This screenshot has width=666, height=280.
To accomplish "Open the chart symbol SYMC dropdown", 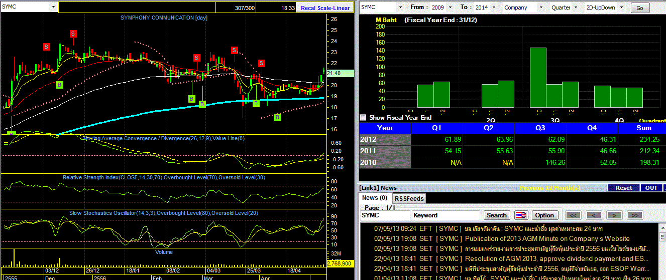I will [x=53, y=7].
